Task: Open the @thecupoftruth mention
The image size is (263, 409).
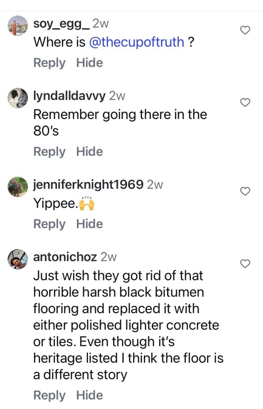Action: point(137,42)
